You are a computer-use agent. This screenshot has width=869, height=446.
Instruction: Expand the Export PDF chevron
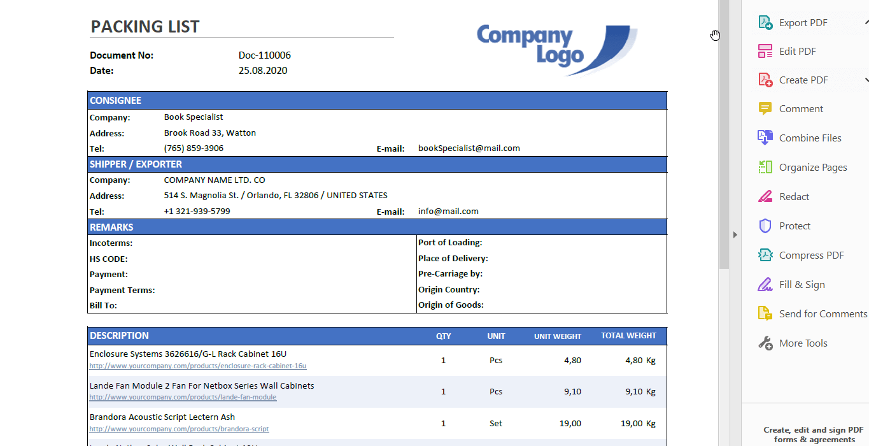pyautogui.click(x=866, y=22)
